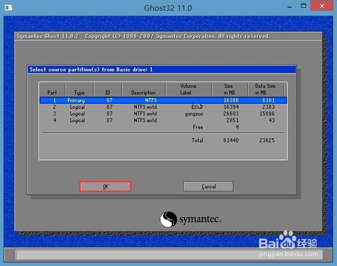
Task: Select Logical partition 2 sized 16394
Action: (163, 107)
